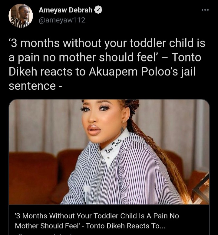Click the partially visible domain text at card bottom
This screenshot has width=218, height=235.
(x=48, y=234)
